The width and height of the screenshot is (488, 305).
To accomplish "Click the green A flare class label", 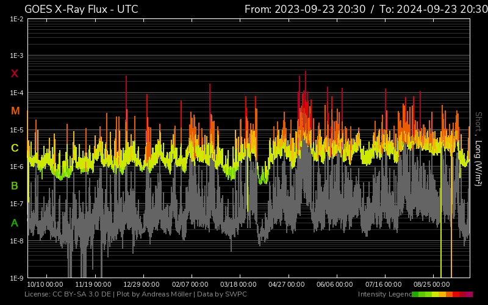I will [x=15, y=223].
